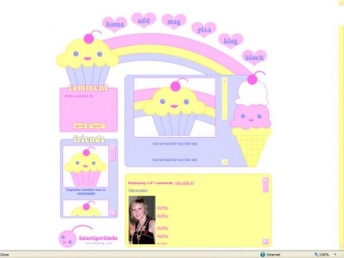Open the 100% zoom level dropdown
Screen dimensions: 344x258
(x=335, y=254)
